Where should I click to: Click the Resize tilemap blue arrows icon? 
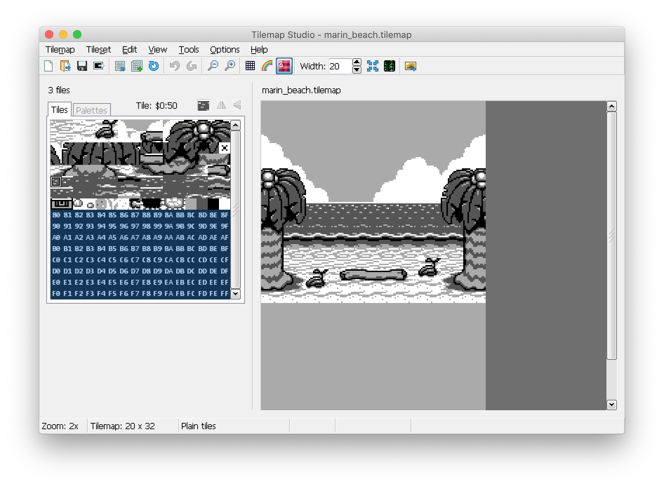pyautogui.click(x=373, y=66)
